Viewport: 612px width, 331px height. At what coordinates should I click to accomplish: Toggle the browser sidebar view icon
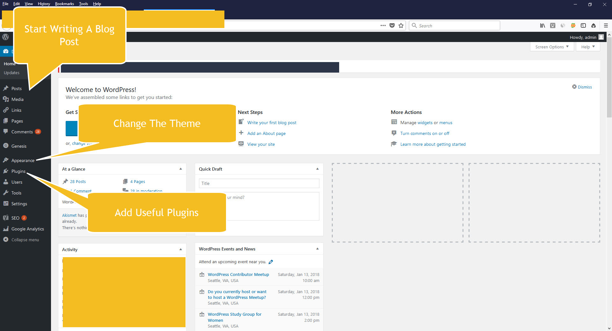pyautogui.click(x=583, y=25)
